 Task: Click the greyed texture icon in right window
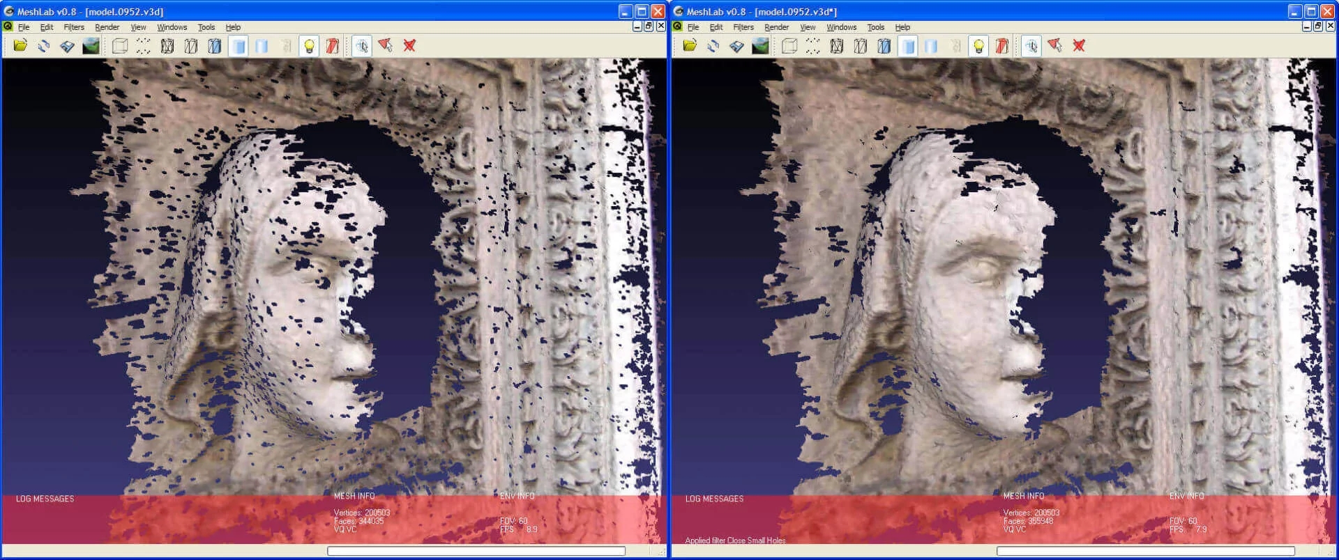[x=955, y=46]
